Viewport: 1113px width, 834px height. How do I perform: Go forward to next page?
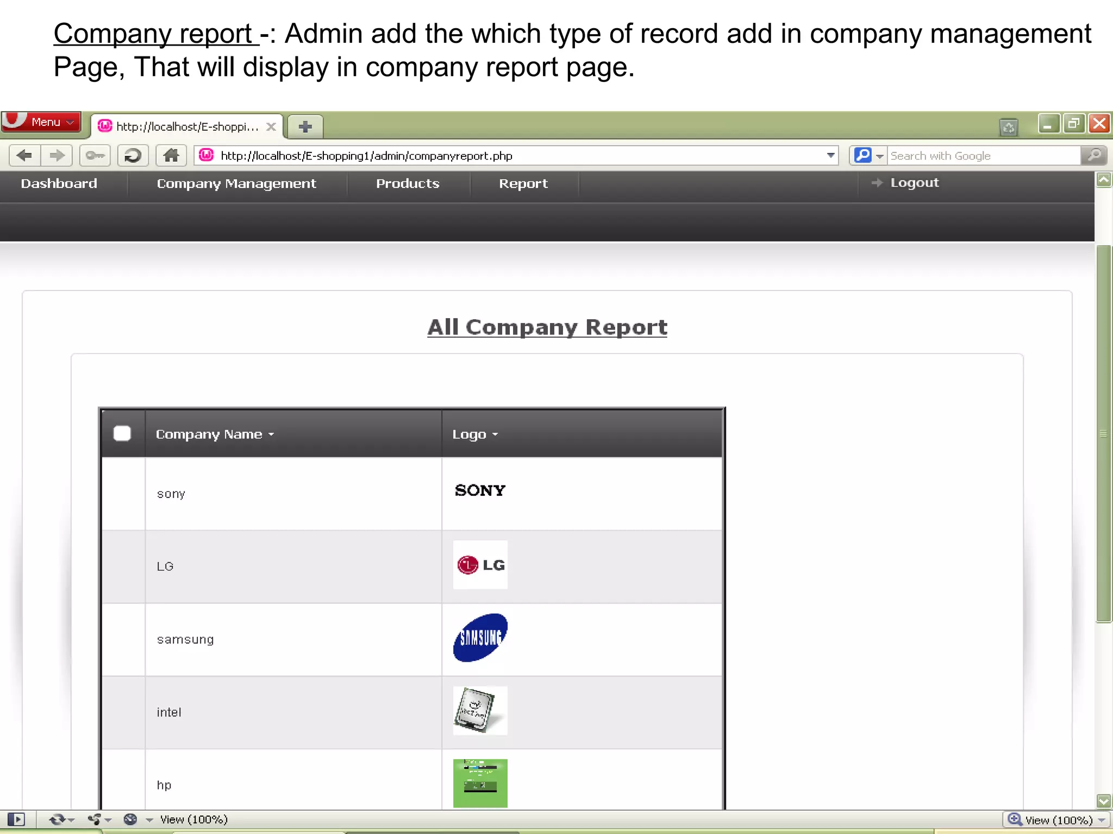[57, 156]
